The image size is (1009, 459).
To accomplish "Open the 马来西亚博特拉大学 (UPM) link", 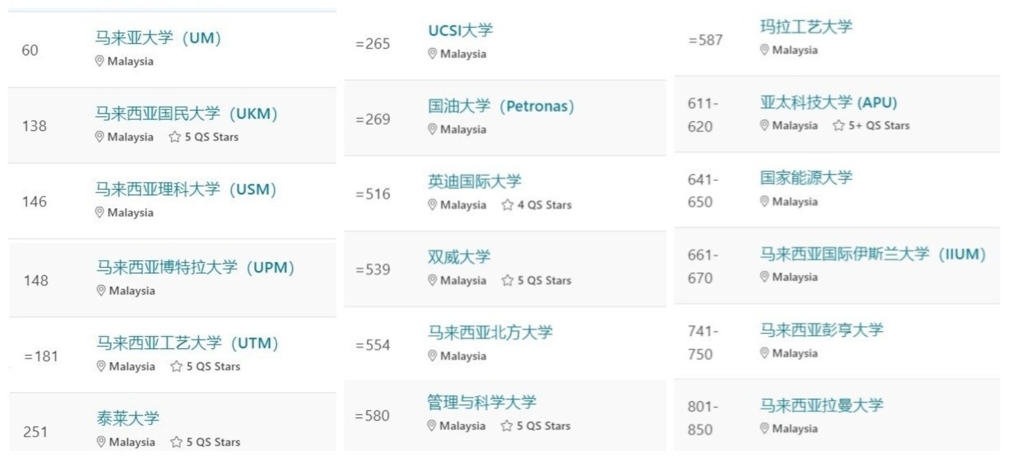I will [195, 267].
